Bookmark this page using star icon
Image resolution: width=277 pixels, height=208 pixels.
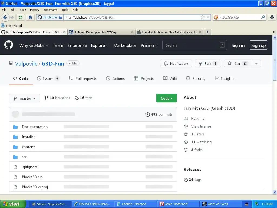tap(202, 17)
